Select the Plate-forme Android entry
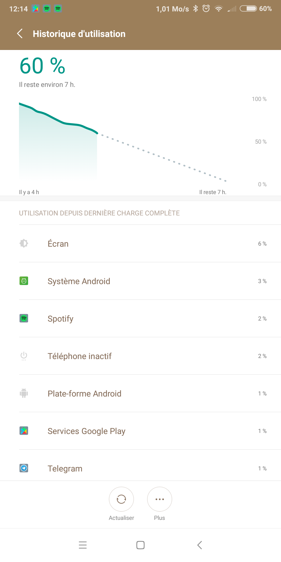The image size is (281, 562). coord(84,394)
